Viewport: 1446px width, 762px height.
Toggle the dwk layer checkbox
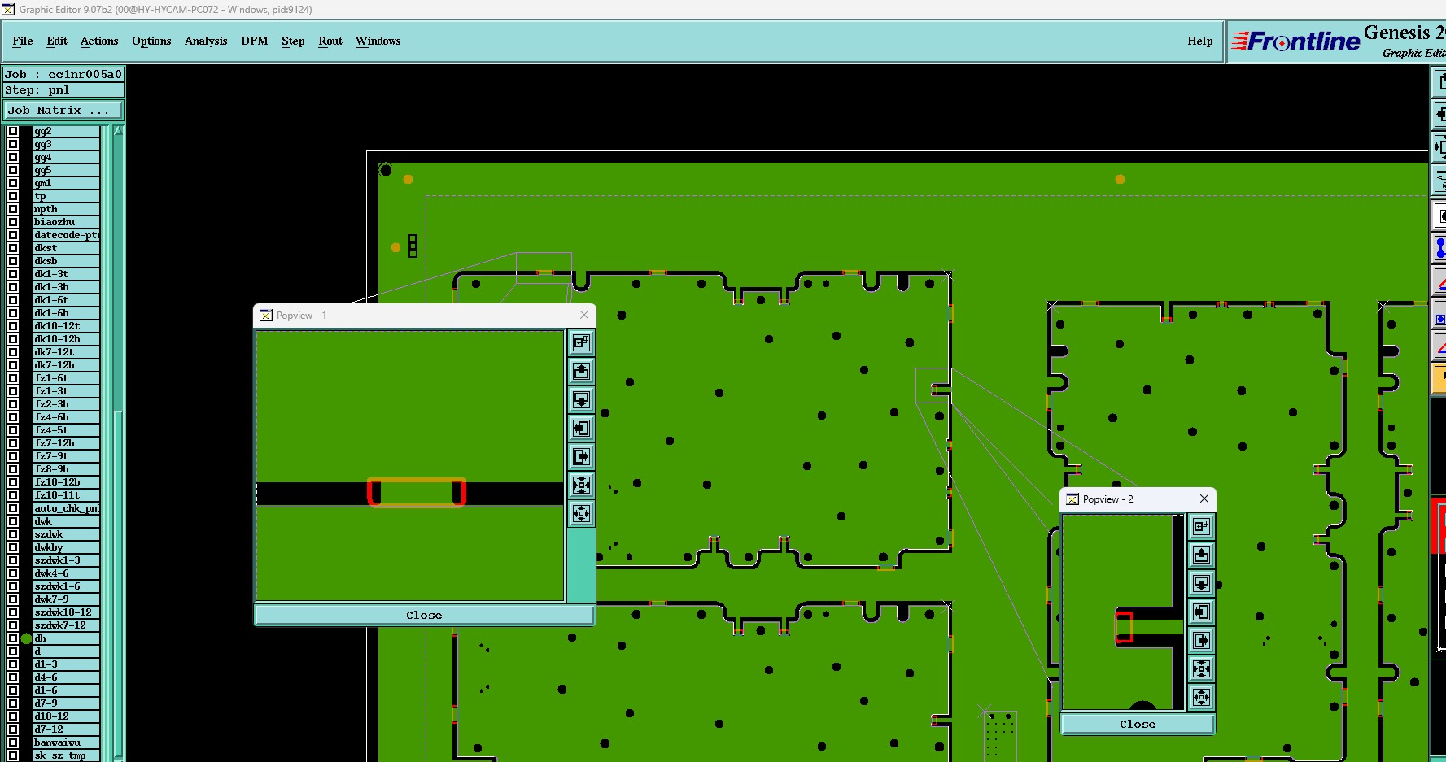[x=13, y=521]
